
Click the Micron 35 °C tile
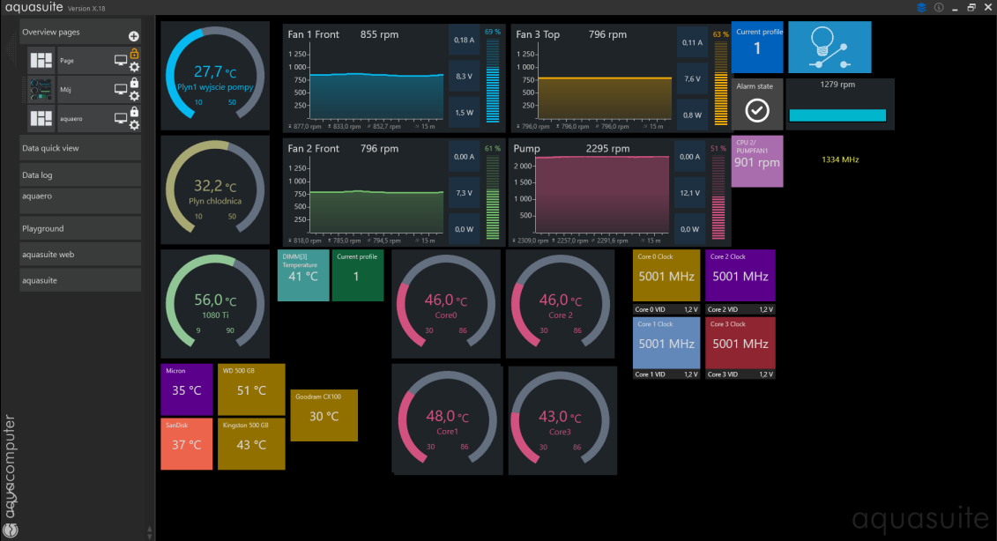coord(187,389)
